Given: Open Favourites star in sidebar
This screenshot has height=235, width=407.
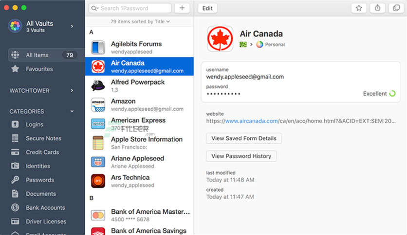Looking at the screenshot, I should 15,69.
